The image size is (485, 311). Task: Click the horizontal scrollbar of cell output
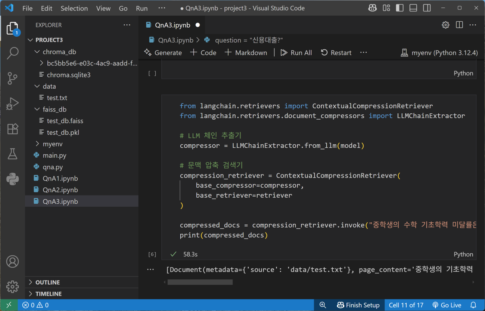click(200, 282)
